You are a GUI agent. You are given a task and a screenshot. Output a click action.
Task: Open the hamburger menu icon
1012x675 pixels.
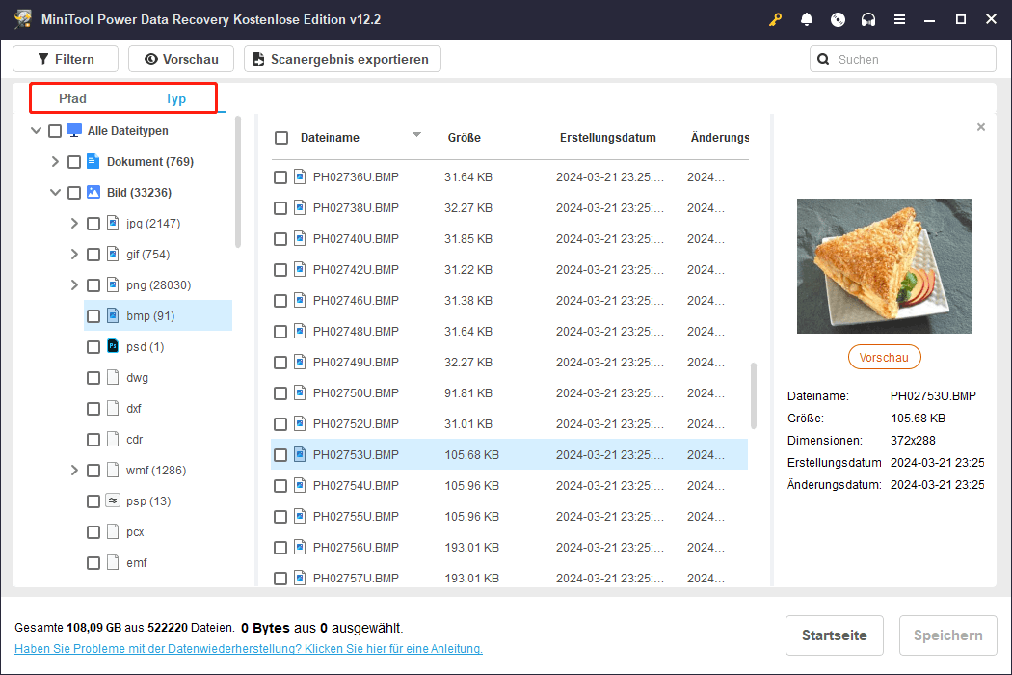point(899,19)
